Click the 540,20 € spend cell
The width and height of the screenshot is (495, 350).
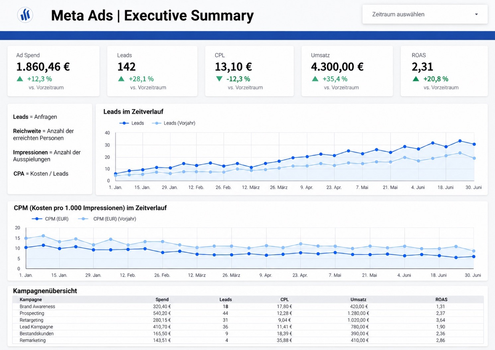coord(162,313)
